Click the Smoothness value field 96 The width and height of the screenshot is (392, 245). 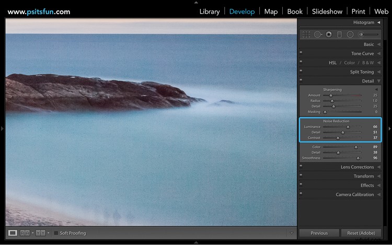click(x=375, y=158)
